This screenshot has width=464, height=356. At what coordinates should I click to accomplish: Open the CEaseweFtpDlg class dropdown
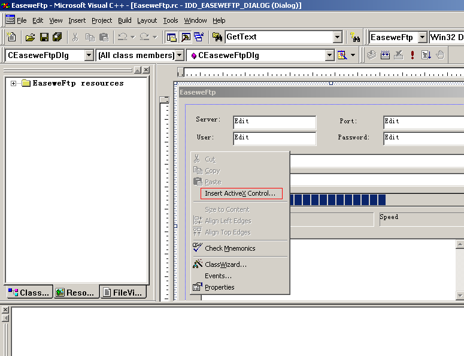[x=89, y=55]
